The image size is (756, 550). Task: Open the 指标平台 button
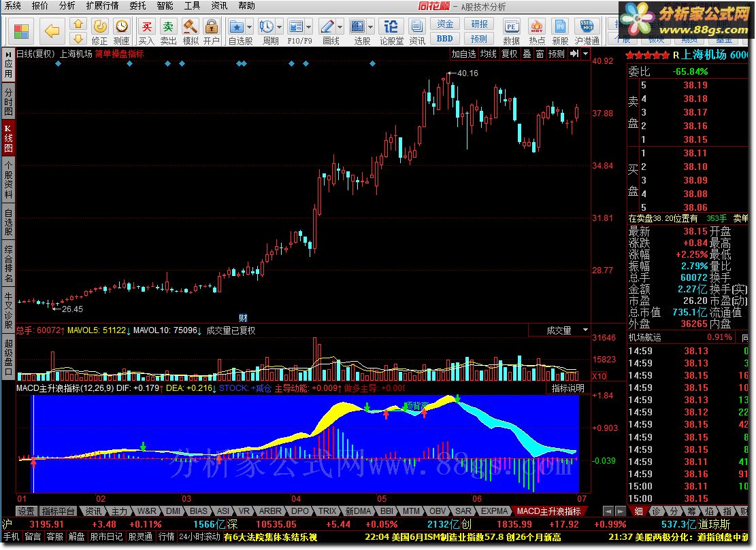(x=58, y=511)
